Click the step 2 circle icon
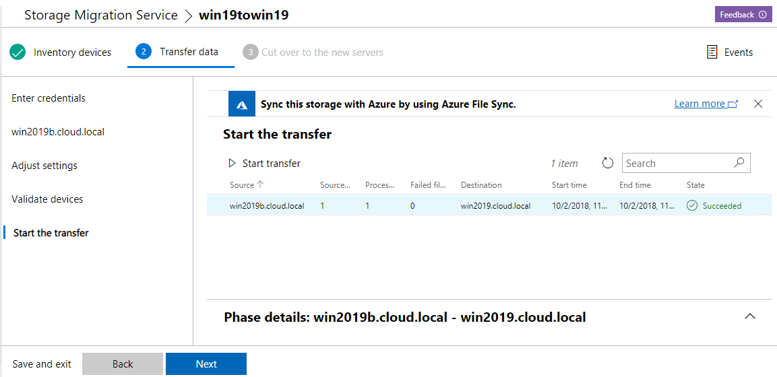Viewport: 777px width, 377px height. [x=144, y=51]
